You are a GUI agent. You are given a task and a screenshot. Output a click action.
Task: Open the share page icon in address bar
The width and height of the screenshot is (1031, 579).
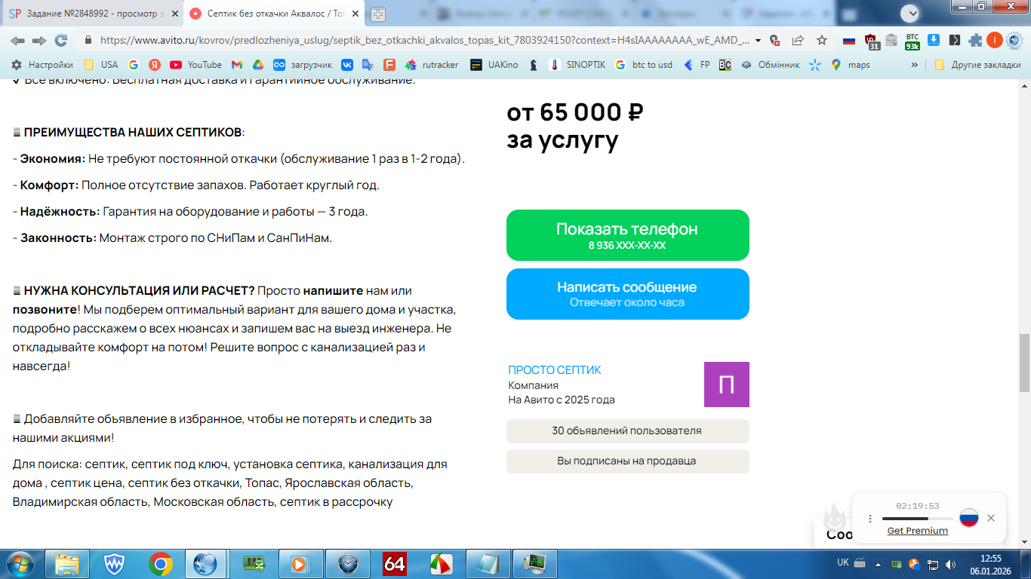point(798,41)
